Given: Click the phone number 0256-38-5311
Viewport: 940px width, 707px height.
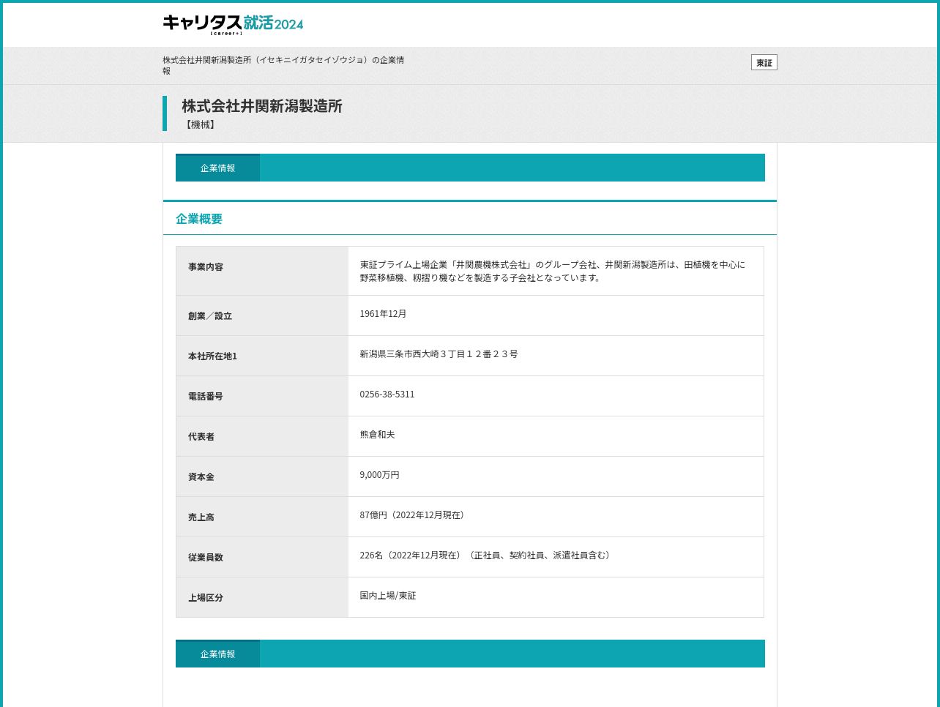Looking at the screenshot, I should [387, 394].
